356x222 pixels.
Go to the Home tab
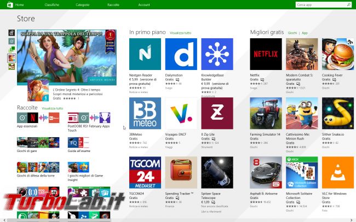click(x=19, y=5)
